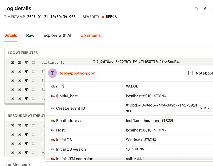Click filter lines icon in 'la' row
Image resolution: width=213 pixels, height=166 pixels.
point(26,71)
